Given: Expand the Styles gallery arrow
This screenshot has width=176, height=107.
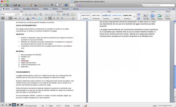Looking at the screenshot, I should 134,16.
